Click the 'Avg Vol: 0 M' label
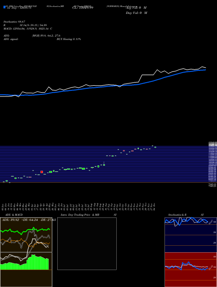 [136, 8]
